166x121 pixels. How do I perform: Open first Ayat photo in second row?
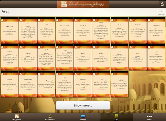tap(10, 57)
